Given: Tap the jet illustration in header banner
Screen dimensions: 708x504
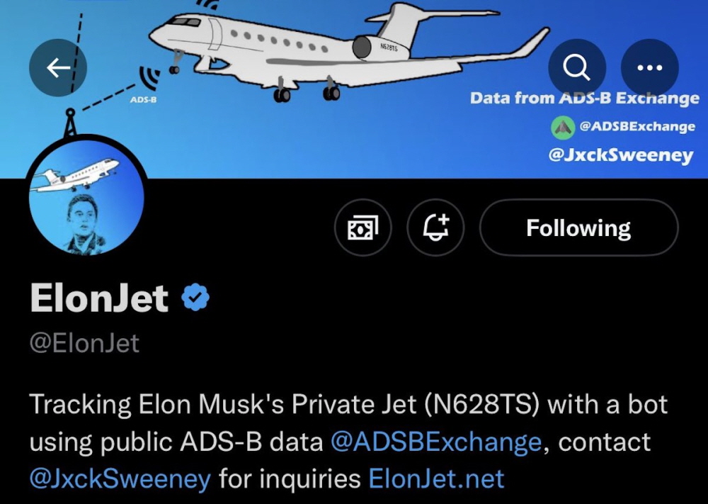Looking at the screenshot, I should coord(340,50).
